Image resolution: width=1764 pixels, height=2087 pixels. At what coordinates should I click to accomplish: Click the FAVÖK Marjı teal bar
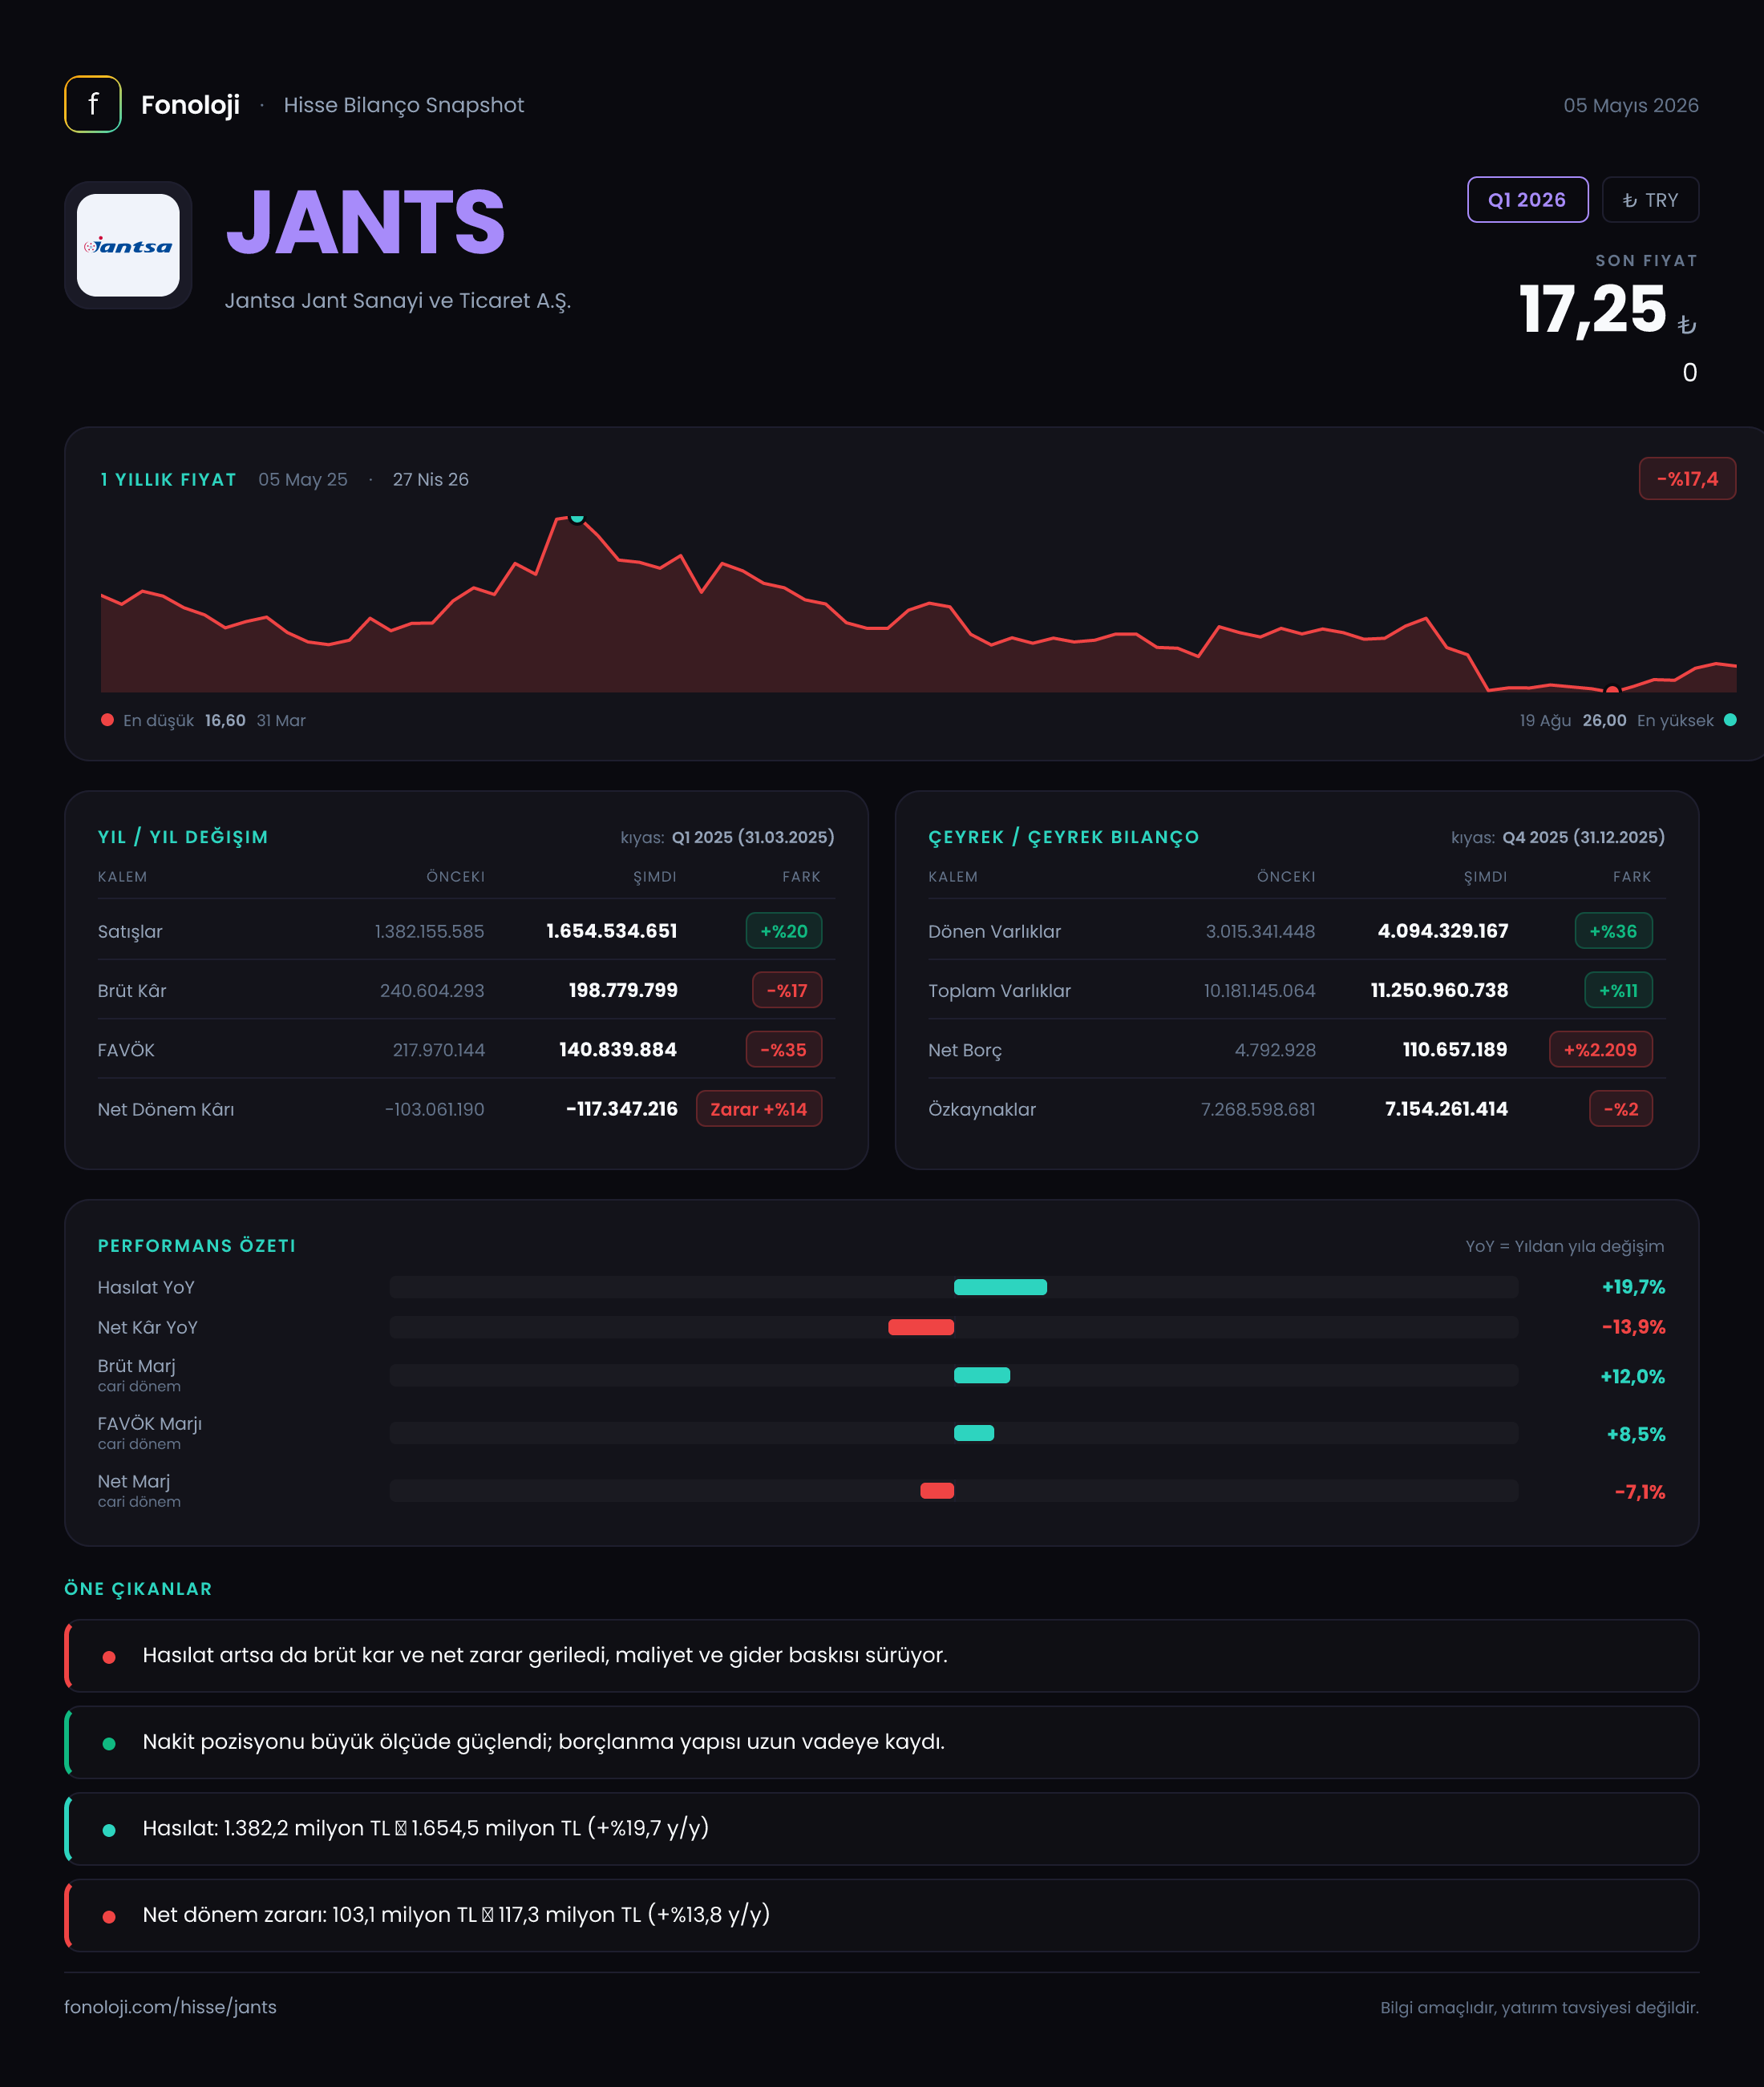(x=974, y=1433)
